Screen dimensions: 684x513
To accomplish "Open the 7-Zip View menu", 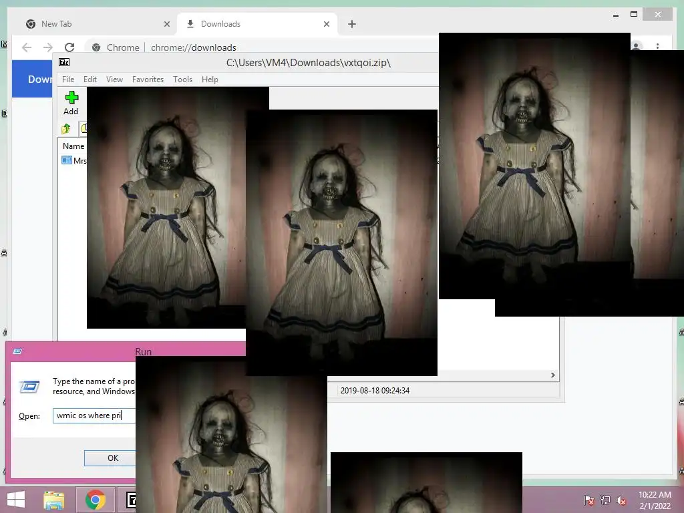I will pos(114,79).
